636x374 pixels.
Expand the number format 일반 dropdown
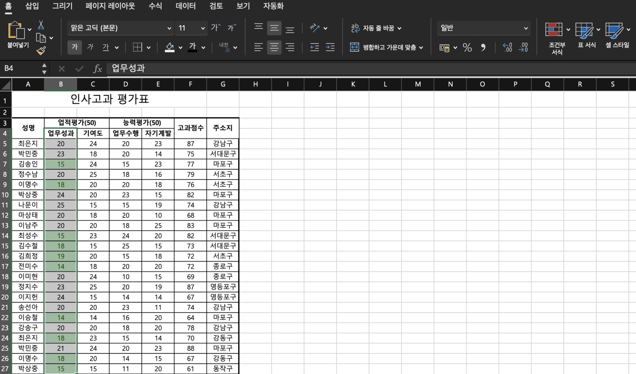coord(525,28)
